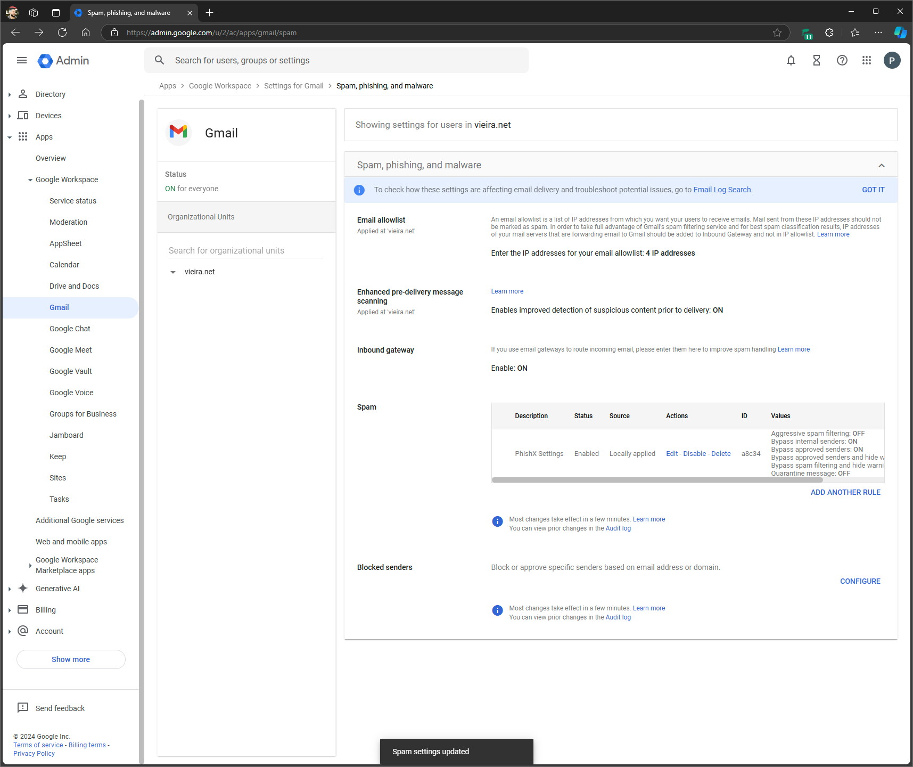Dismiss banner with GOT IT
This screenshot has height=767, width=913.
[873, 190]
